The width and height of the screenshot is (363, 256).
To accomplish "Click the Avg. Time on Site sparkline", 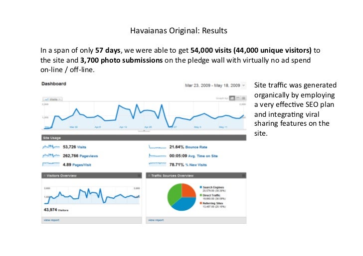I will point(158,156).
